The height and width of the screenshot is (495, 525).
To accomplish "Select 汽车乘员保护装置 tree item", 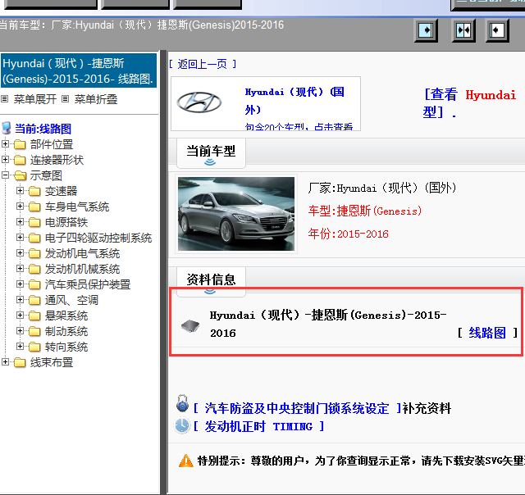I will [x=88, y=284].
